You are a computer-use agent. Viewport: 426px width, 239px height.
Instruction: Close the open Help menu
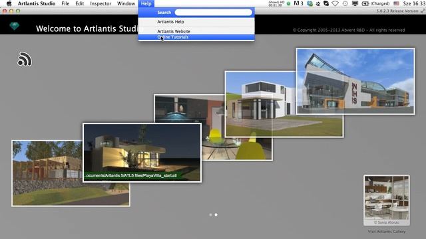[146, 3]
